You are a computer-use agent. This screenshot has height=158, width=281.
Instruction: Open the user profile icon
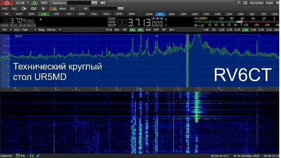[238, 3]
